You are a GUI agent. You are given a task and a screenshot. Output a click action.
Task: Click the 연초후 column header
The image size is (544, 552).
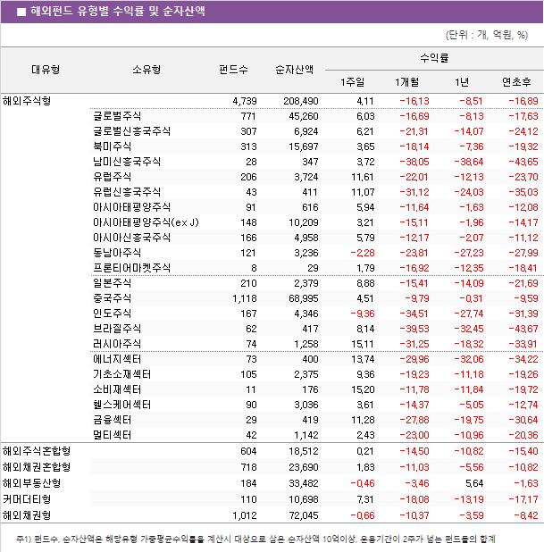pos(516,82)
